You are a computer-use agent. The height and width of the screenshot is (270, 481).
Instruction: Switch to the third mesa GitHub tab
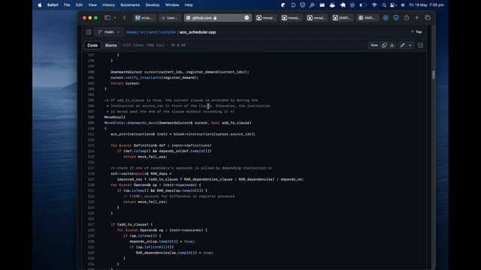316,18
